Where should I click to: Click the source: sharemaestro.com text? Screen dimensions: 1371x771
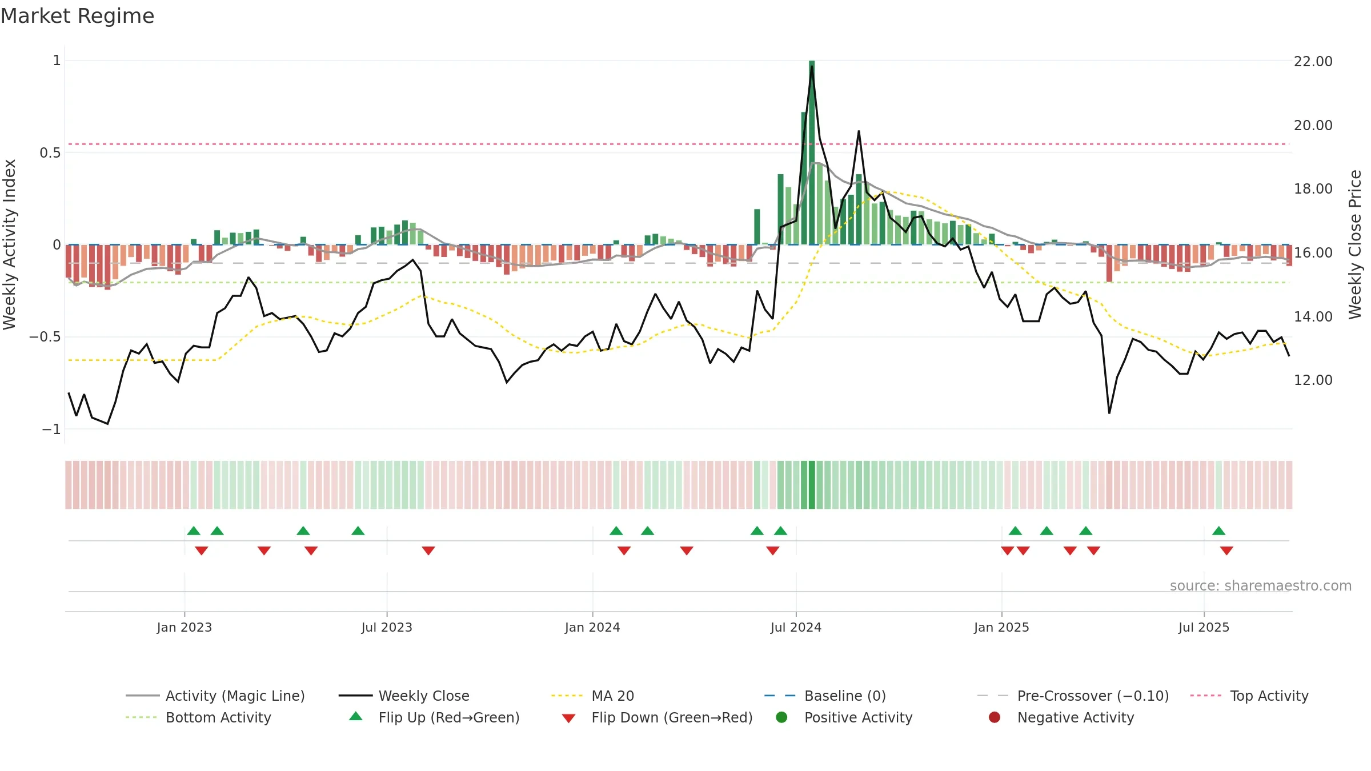pos(1261,586)
